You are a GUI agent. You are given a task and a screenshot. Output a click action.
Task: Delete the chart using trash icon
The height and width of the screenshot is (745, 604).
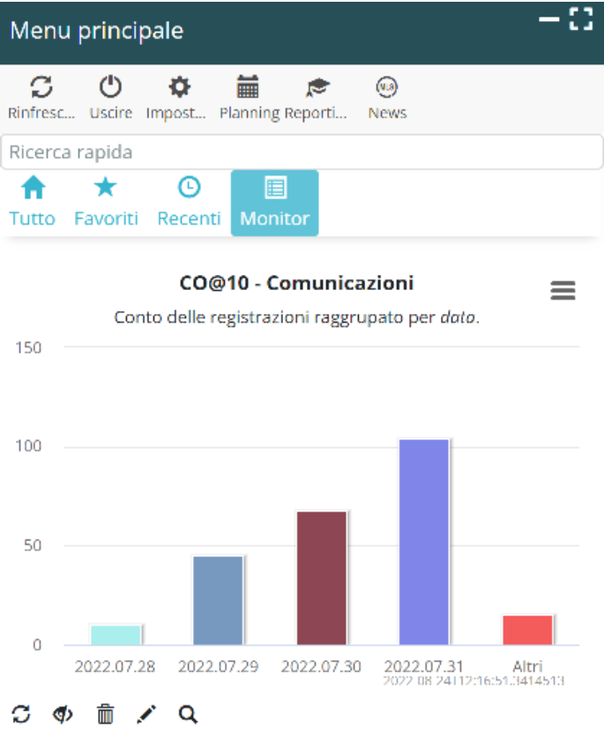[105, 714]
